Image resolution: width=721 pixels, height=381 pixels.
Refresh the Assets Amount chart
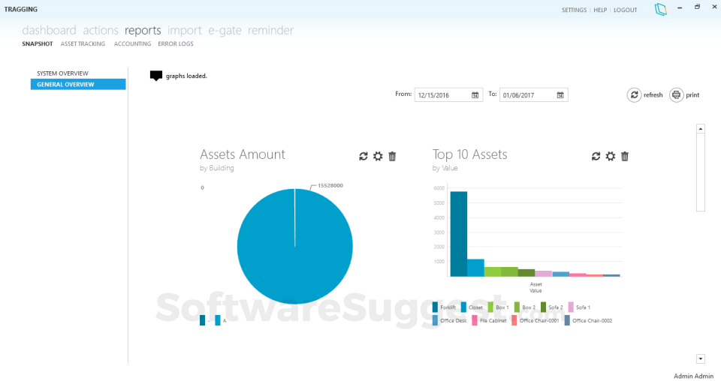[364, 156]
